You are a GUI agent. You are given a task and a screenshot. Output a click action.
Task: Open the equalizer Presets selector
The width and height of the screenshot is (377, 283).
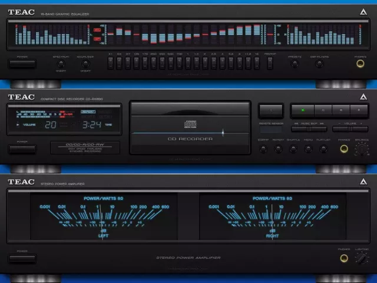(294, 64)
